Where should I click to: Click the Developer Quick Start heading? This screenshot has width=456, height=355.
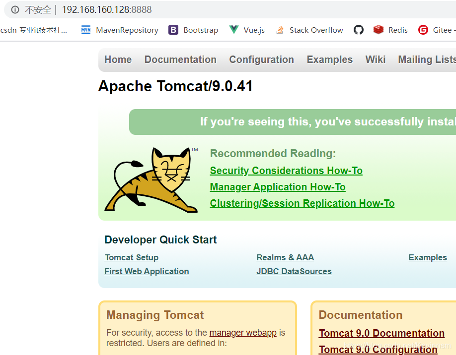point(160,240)
